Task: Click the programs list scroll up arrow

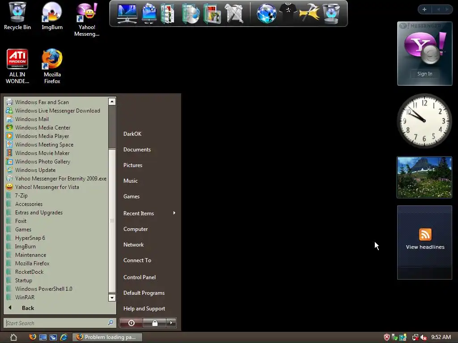Action: click(112, 101)
